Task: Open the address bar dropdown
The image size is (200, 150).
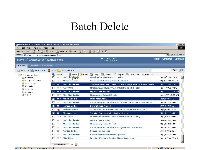Action: coord(167,55)
